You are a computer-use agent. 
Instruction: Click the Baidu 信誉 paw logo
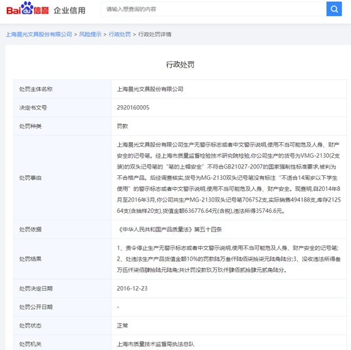pyautogui.click(x=28, y=8)
